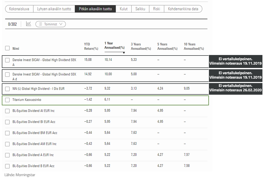The height and width of the screenshot is (179, 264).
Task: Tick the select-all checkbox beside Nimi
Action: pos(8,48)
